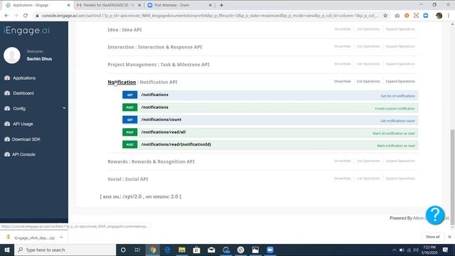Viewport: 455px width, 256px height.
Task: Click List Operations for Social API
Action: (x=368, y=178)
